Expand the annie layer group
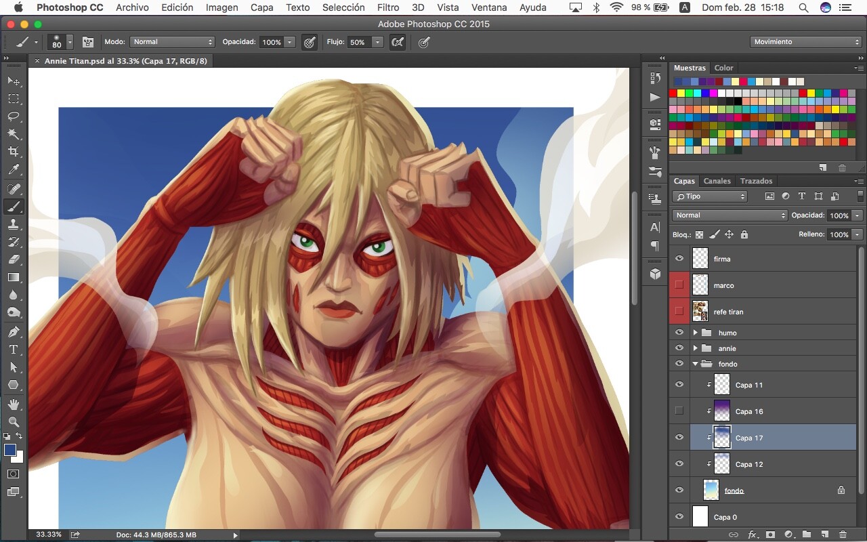The height and width of the screenshot is (542, 867). [x=696, y=348]
